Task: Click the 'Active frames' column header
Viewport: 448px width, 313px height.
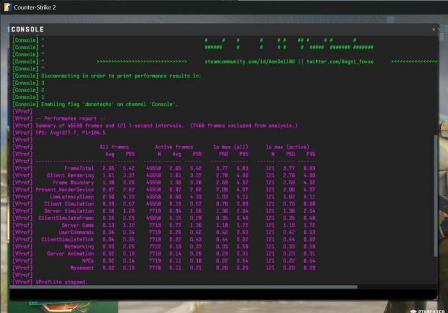Action: coord(173,147)
